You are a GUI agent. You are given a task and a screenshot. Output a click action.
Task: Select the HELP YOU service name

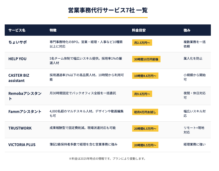(17, 59)
